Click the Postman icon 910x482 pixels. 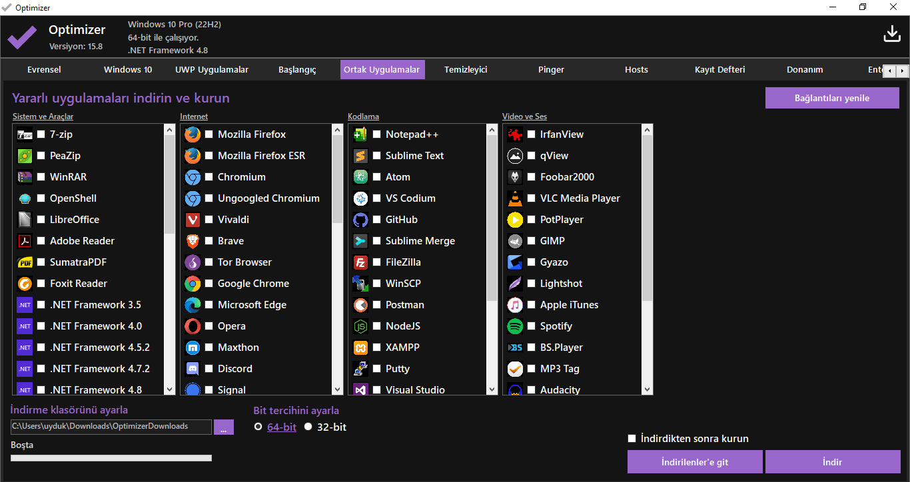click(x=360, y=305)
